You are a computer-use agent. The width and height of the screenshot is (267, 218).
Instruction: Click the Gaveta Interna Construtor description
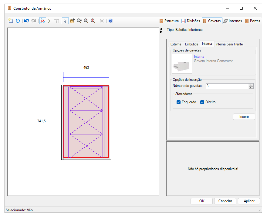click(x=213, y=61)
